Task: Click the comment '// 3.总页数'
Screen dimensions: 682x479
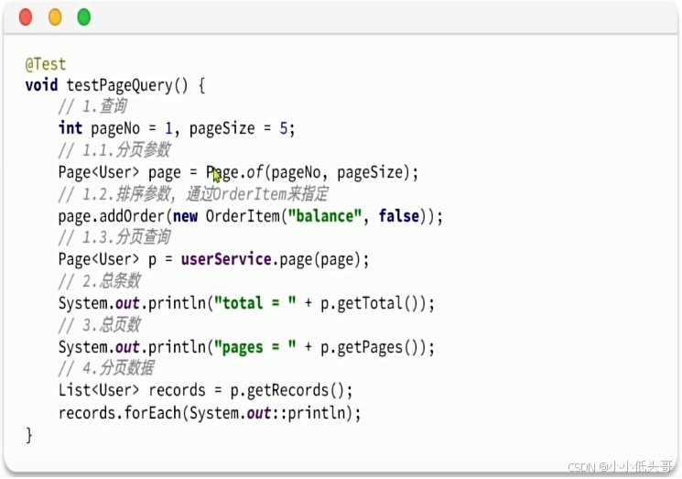Action: coord(100,325)
